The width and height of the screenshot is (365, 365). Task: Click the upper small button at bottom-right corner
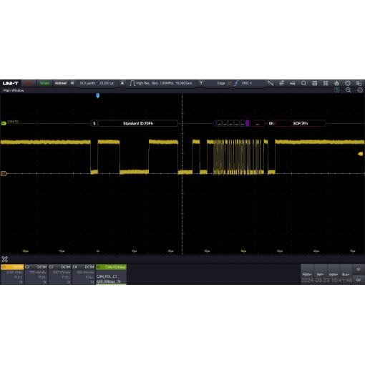point(359,269)
